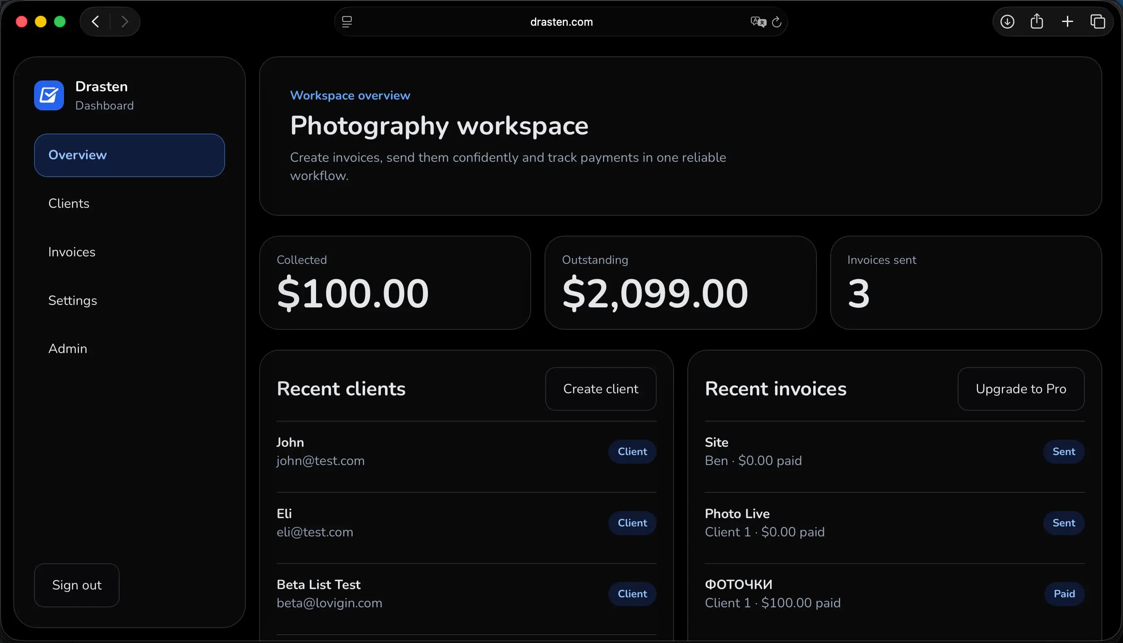Reload the page with the refresh icon
Viewport: 1123px width, 643px height.
[777, 22]
